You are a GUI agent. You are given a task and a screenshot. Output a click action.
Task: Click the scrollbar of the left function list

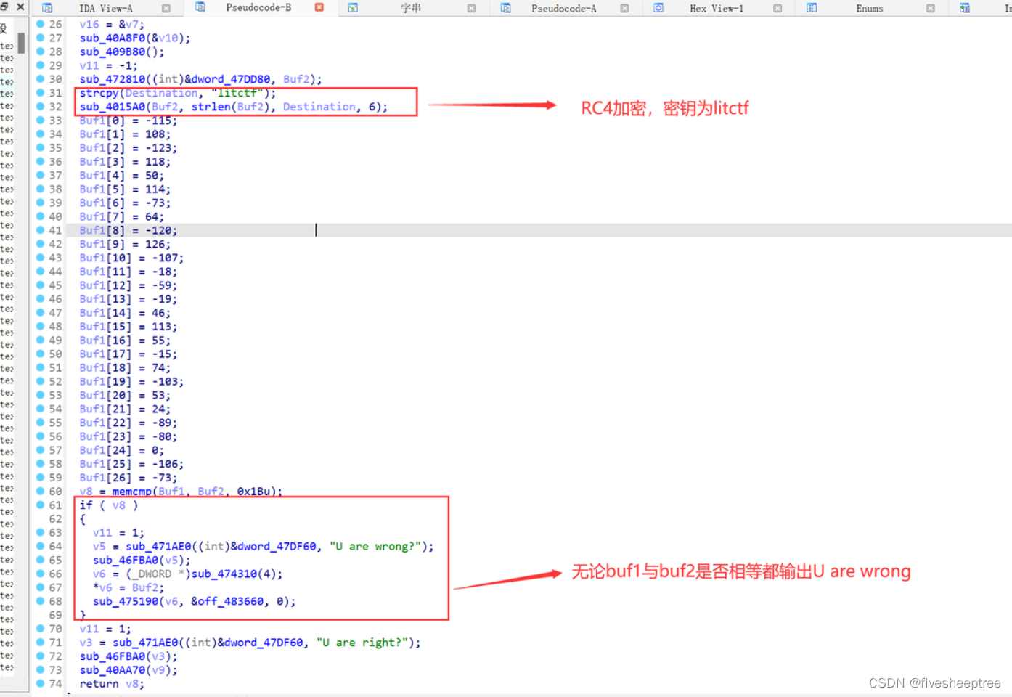coord(21,44)
